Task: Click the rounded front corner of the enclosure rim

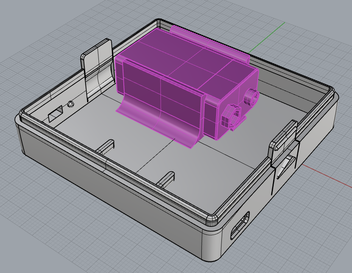Action: [x=212, y=220]
